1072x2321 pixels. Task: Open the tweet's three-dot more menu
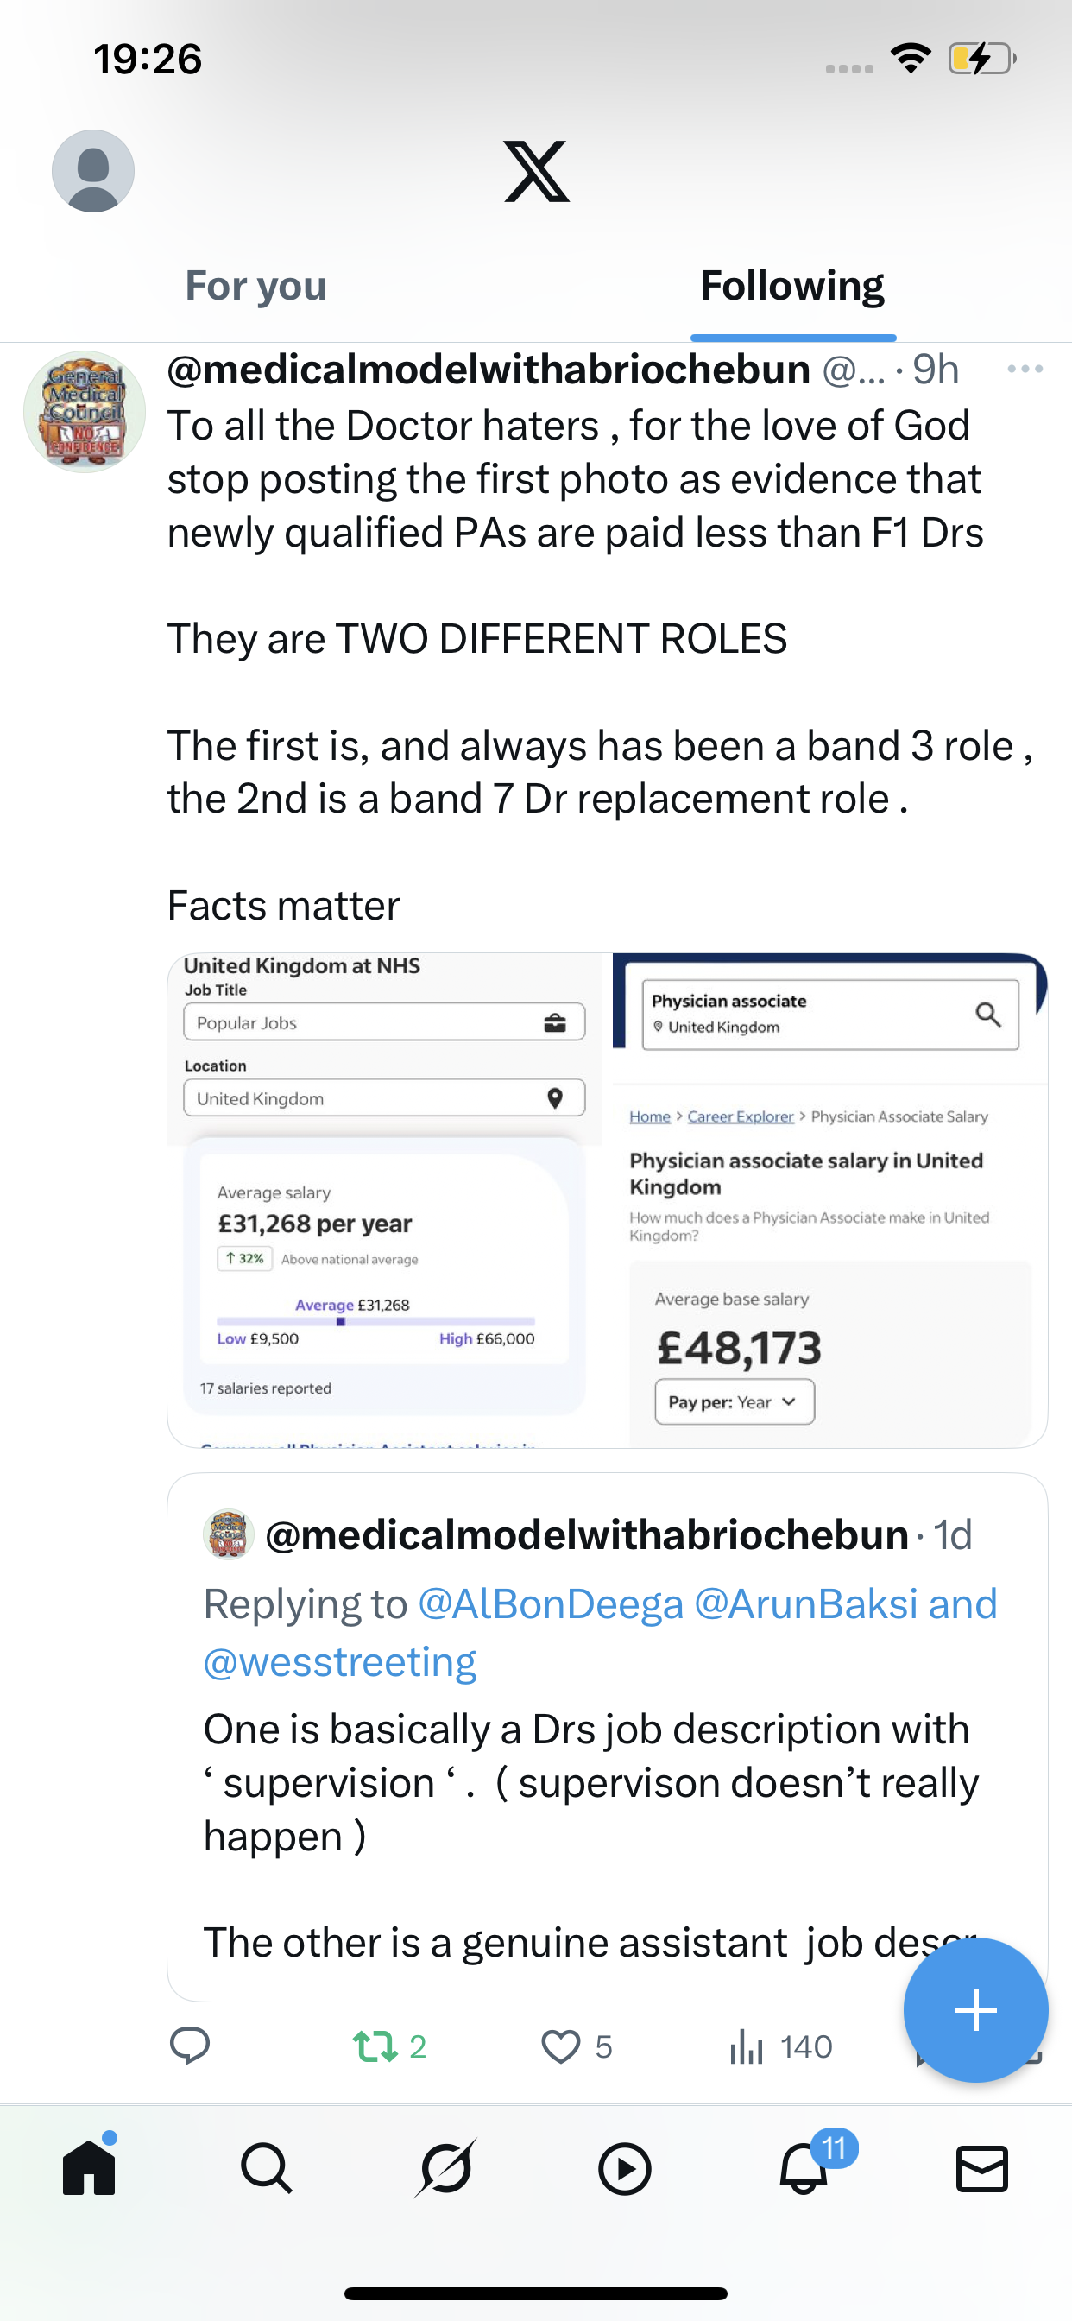pos(1025,370)
